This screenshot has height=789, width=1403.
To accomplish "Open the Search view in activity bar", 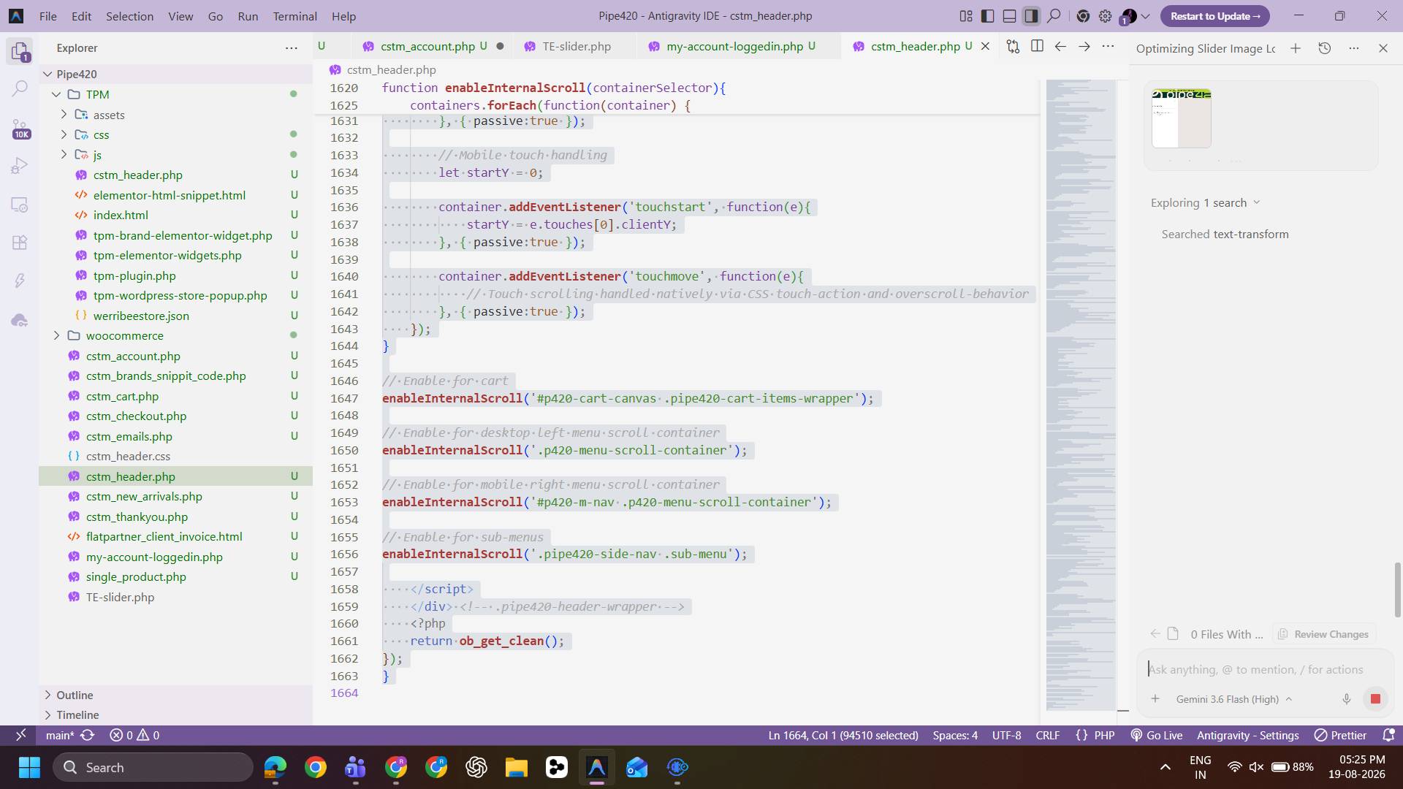I will (x=20, y=88).
